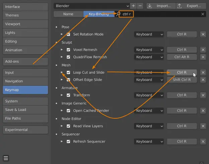Screen dimensions: 209x164
Task: Add a new keymap preset with plus icon
Action: click(133, 6)
